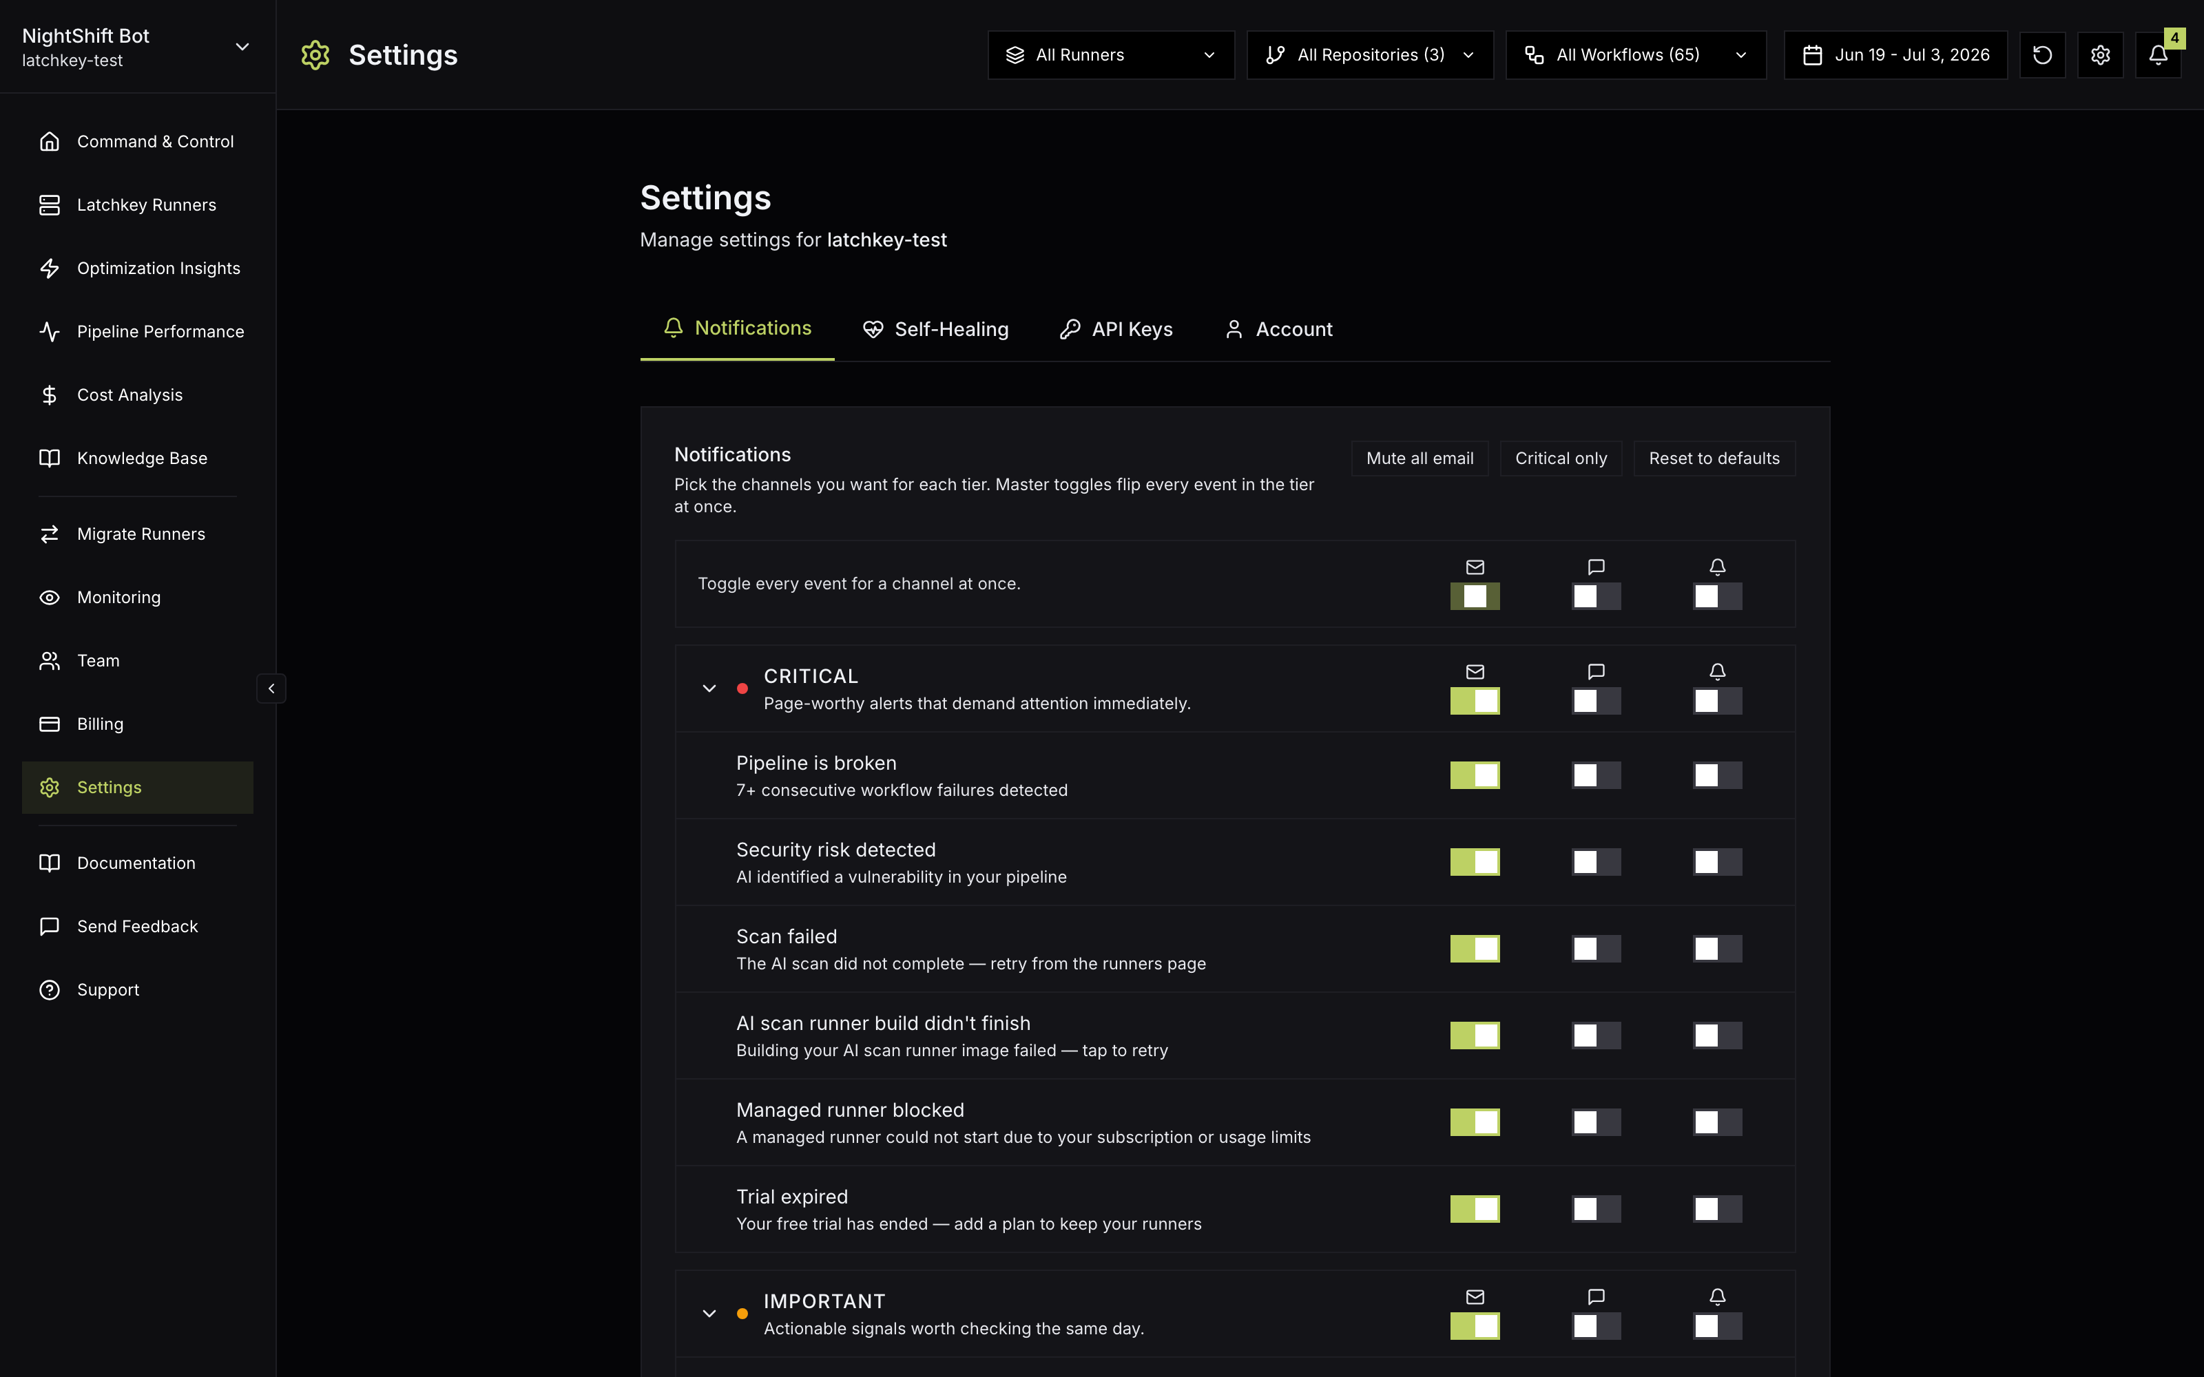Click the Cost Analysis dollar icon

point(49,395)
